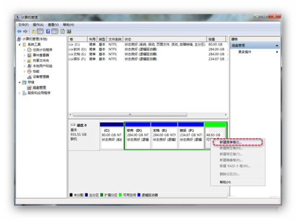This screenshot has width=296, height=220.
Task: Click the 共享文件夹 folder icon
Action: 30,60
